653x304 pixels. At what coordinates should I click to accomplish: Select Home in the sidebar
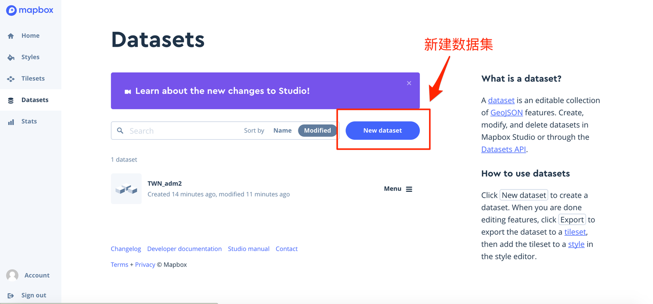[x=10, y=35]
